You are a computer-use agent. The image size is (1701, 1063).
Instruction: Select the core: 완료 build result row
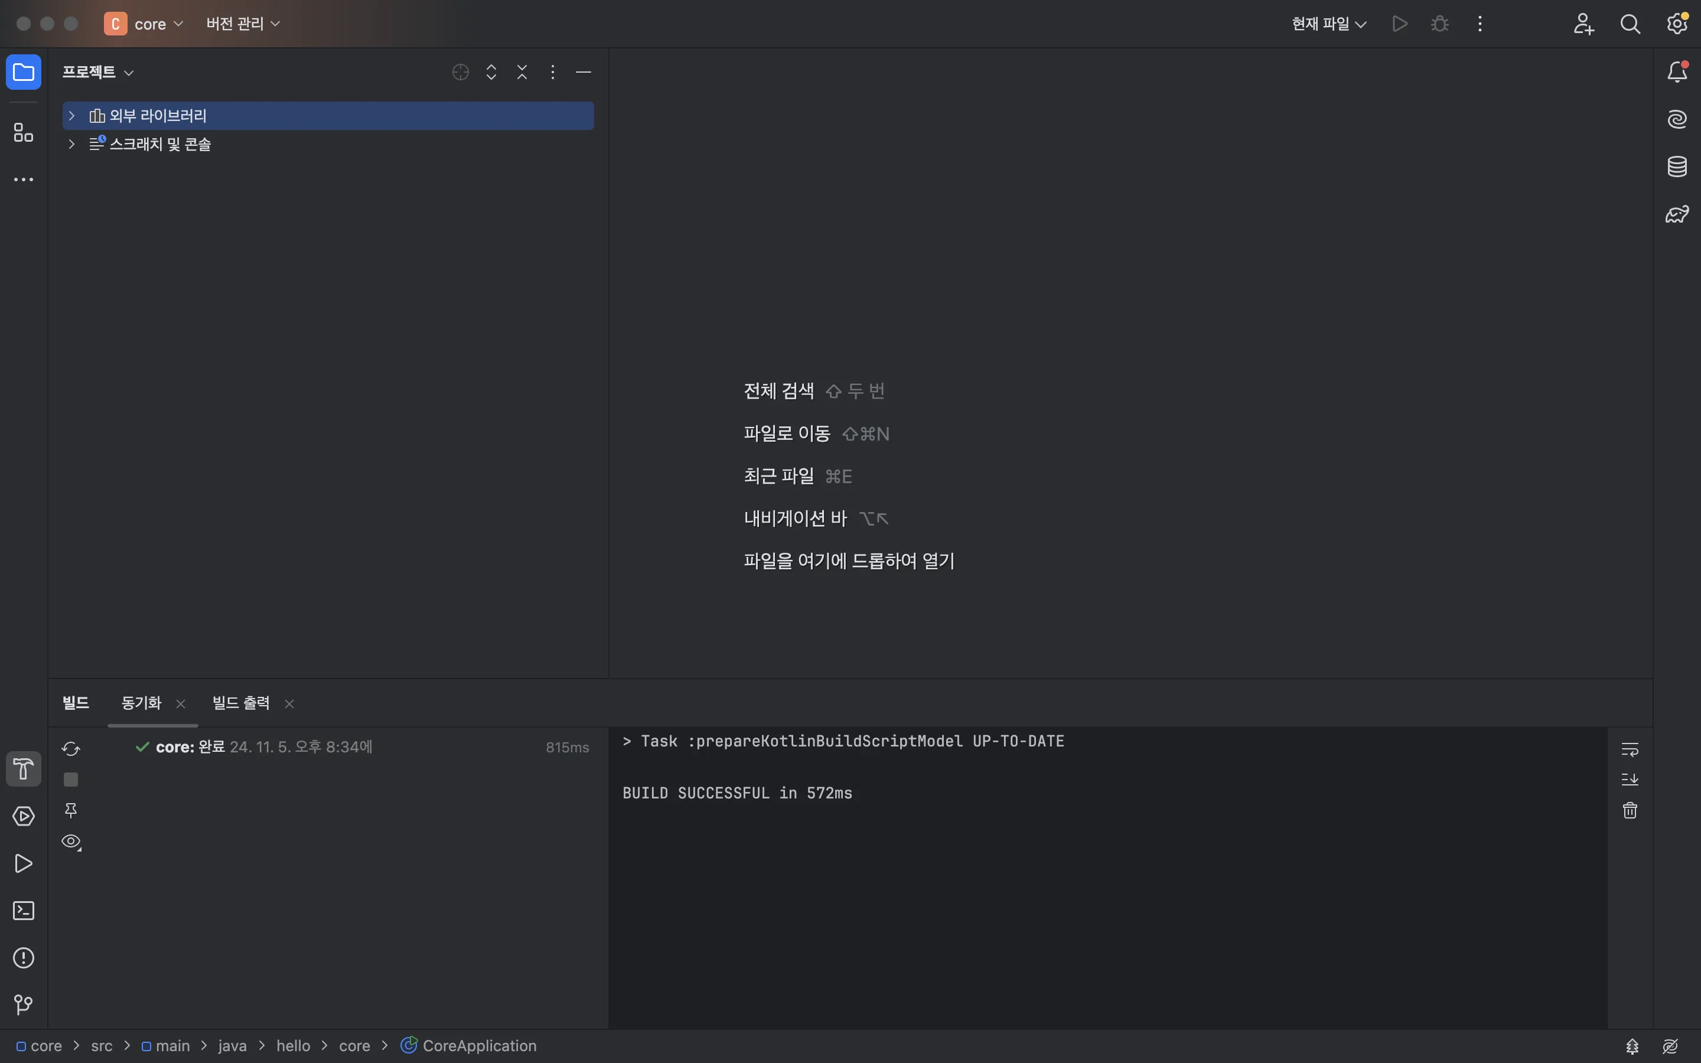click(x=328, y=746)
